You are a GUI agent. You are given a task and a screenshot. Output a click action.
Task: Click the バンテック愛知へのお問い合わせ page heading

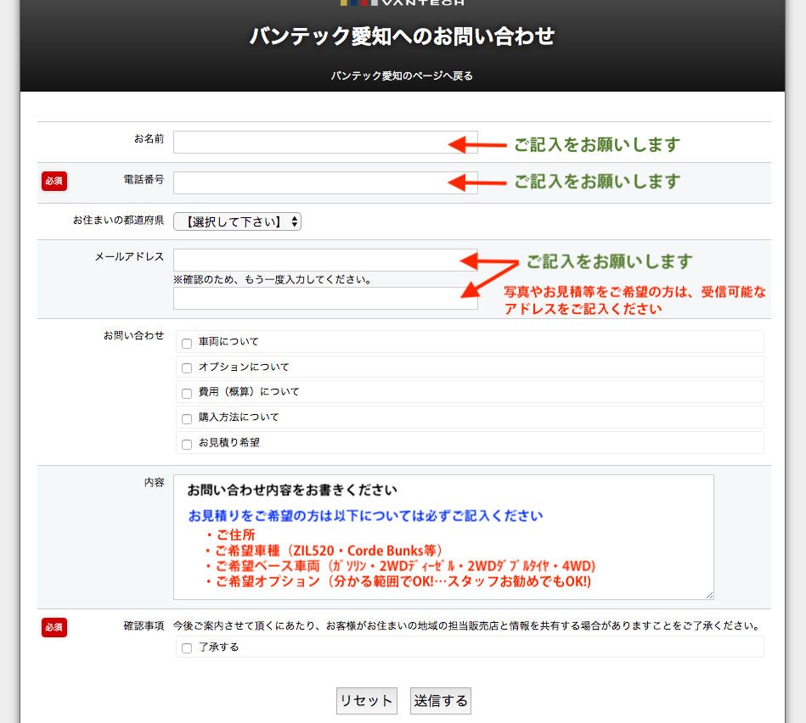402,36
